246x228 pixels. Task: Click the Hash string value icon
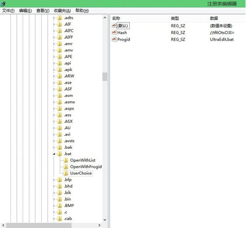pos(114,32)
